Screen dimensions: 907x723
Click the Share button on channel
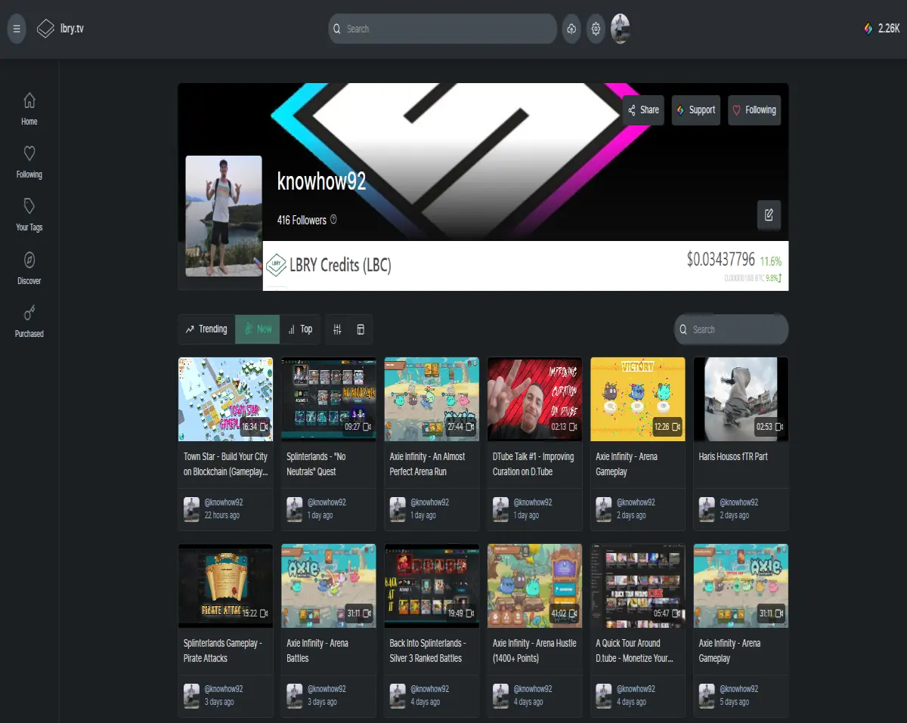tap(643, 110)
